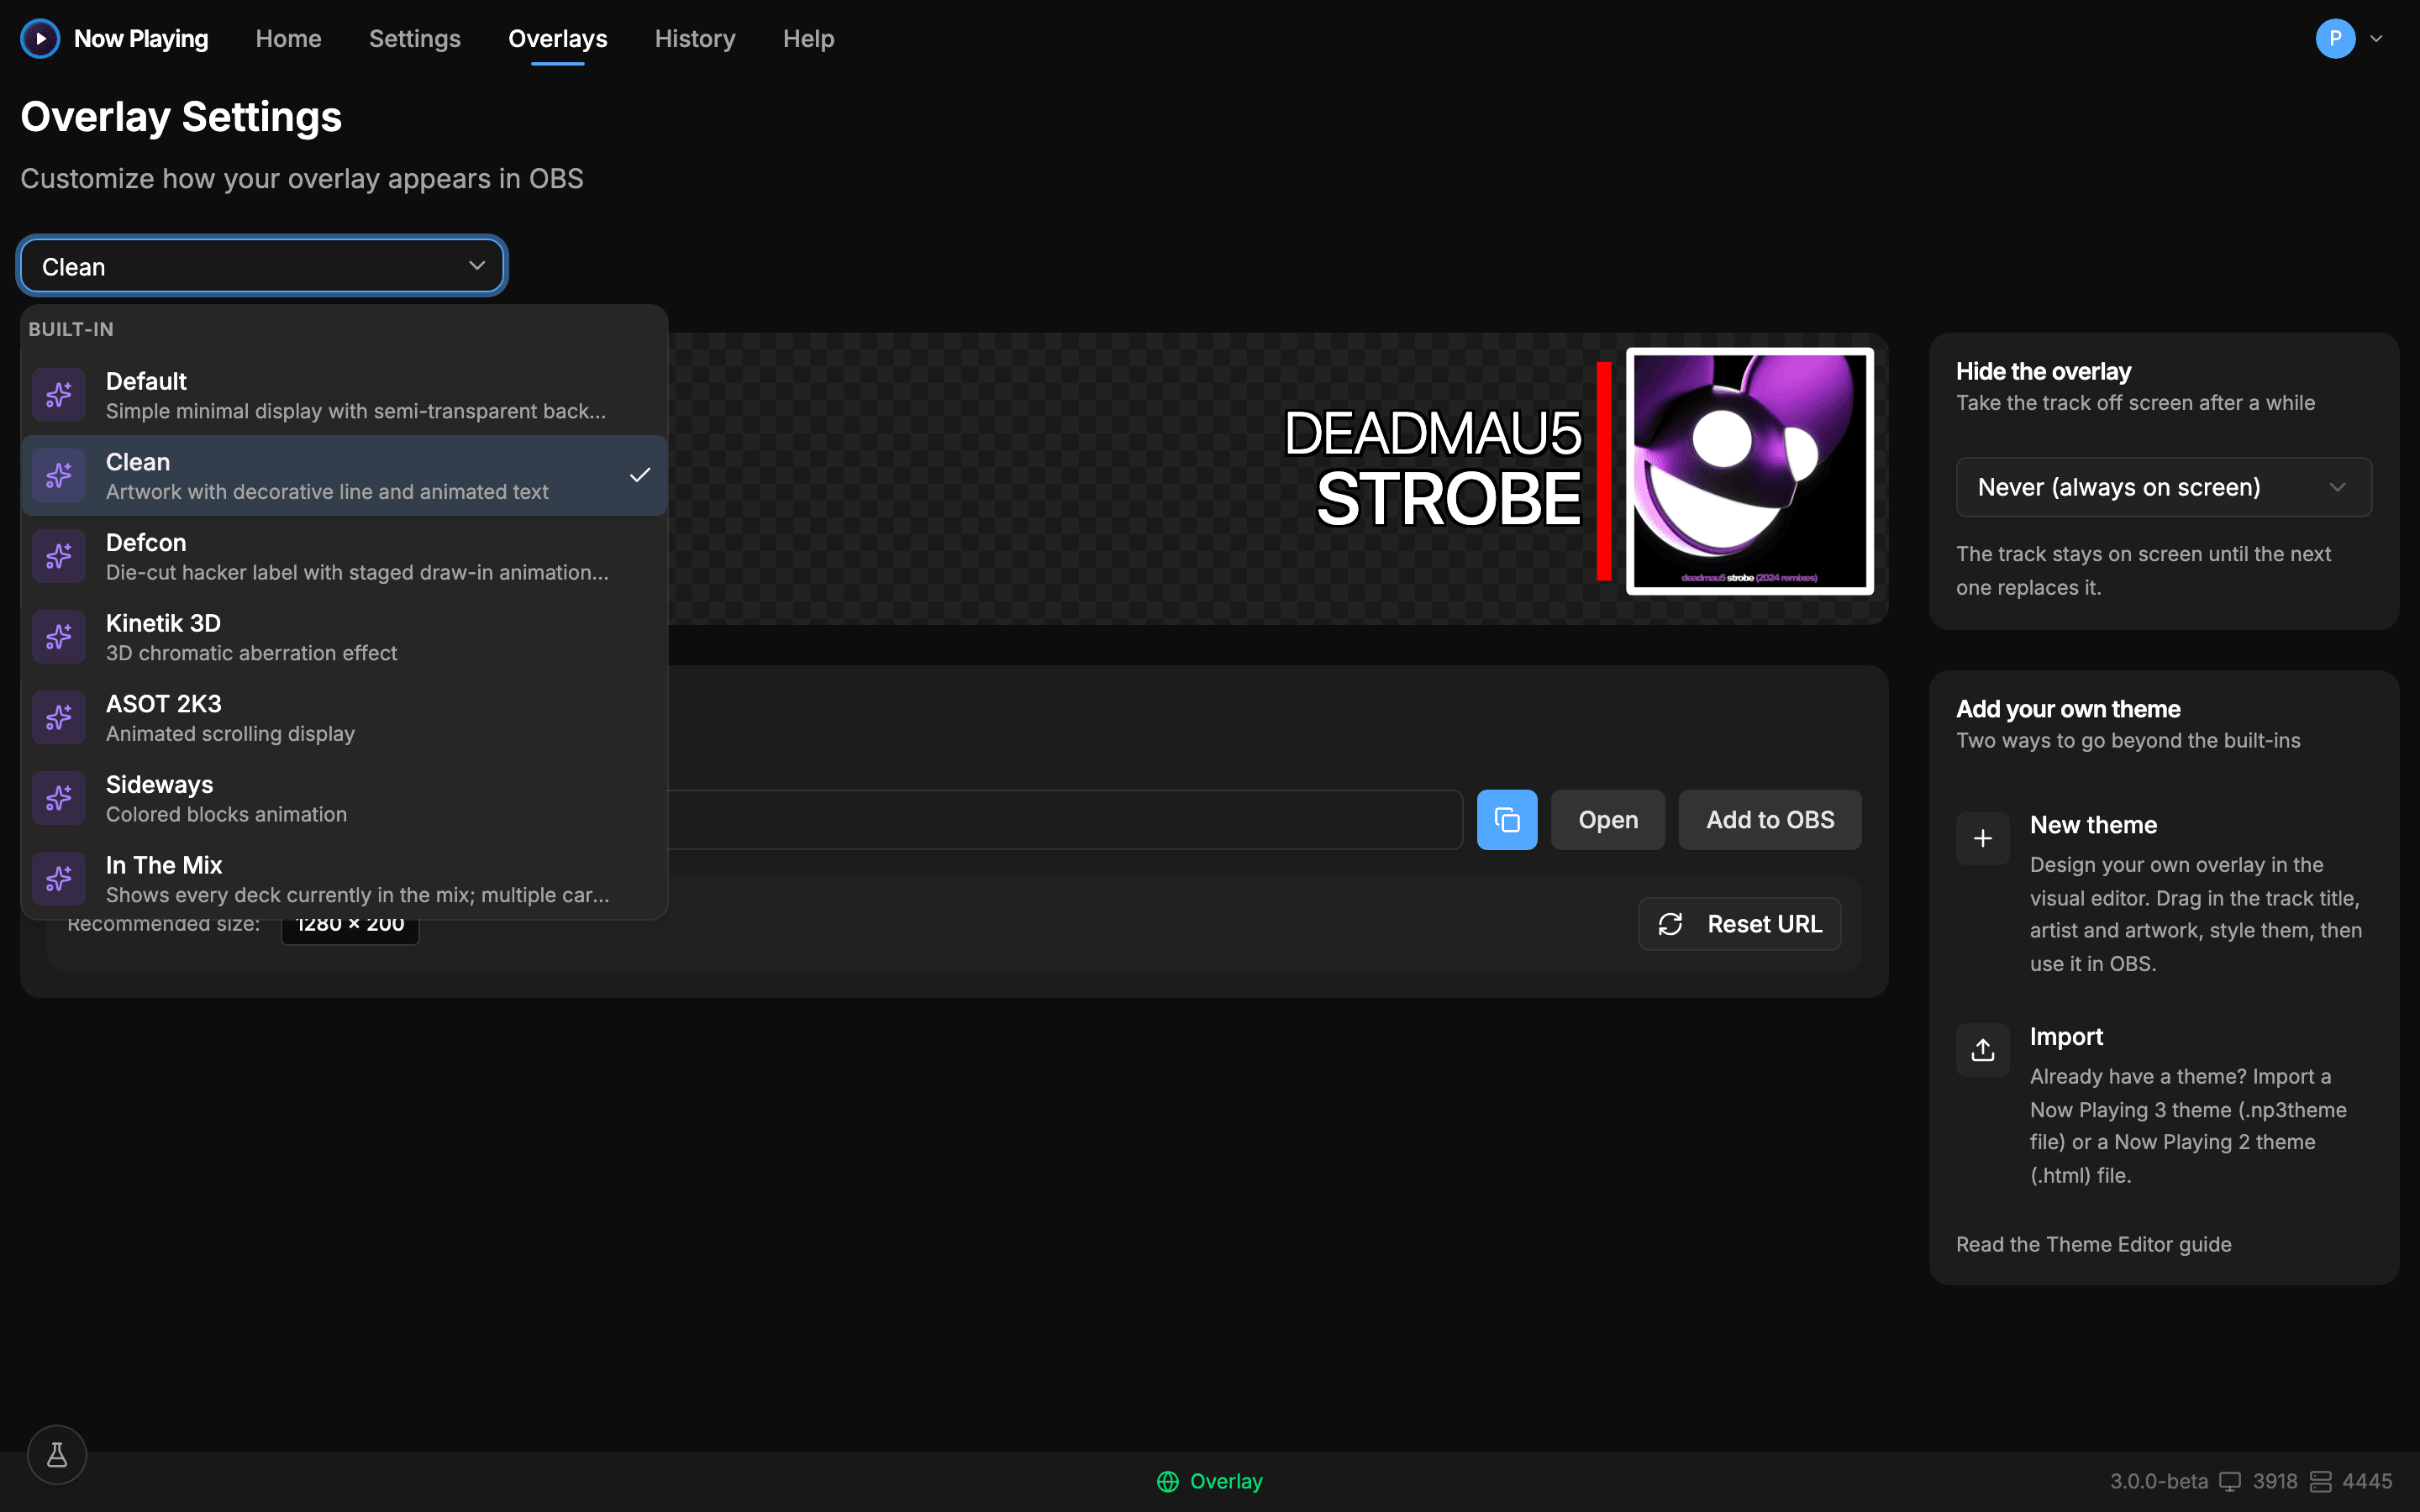Click the New theme heading
The width and height of the screenshot is (2420, 1512).
[x=2093, y=825]
